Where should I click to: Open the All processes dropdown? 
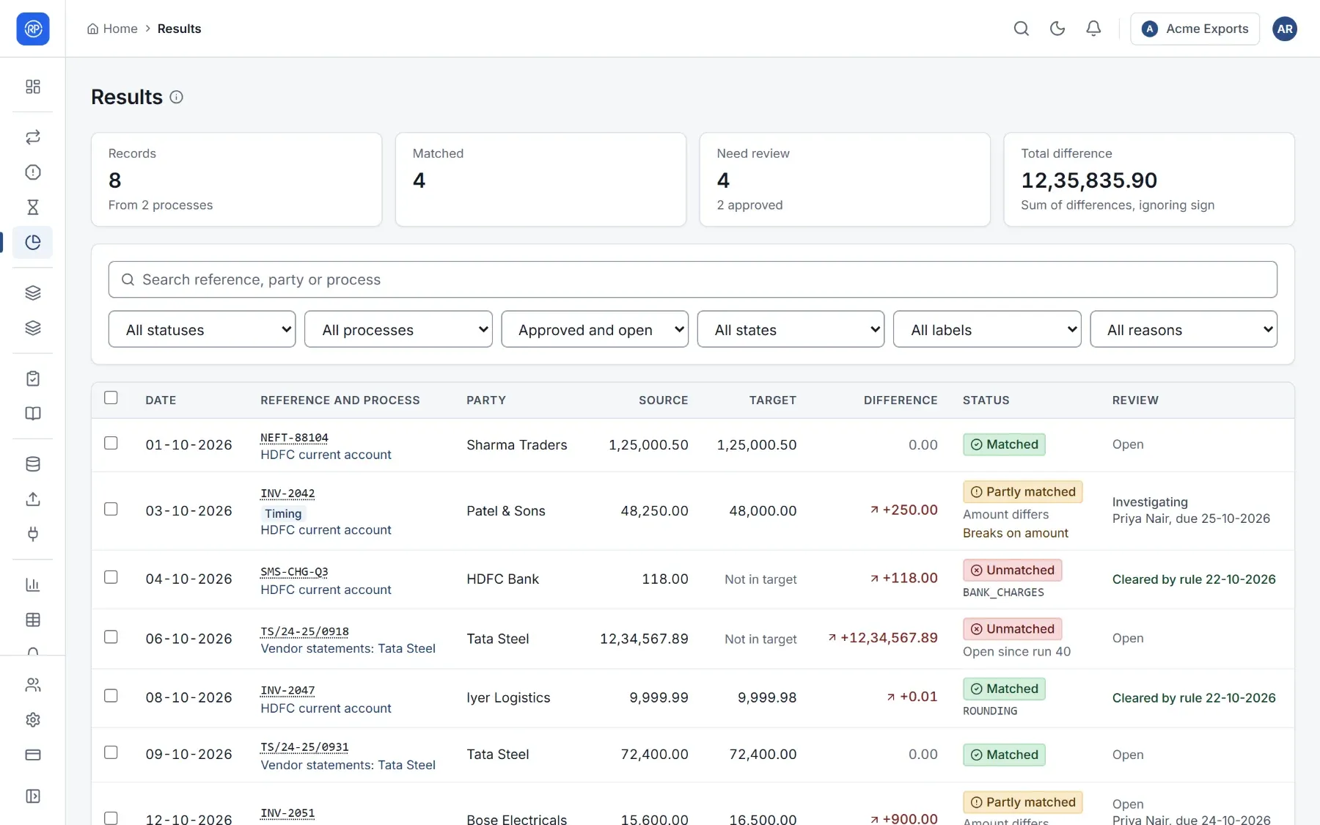click(398, 329)
